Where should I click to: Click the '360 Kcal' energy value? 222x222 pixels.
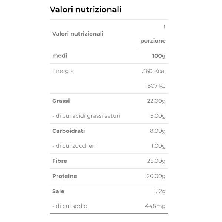point(154,71)
